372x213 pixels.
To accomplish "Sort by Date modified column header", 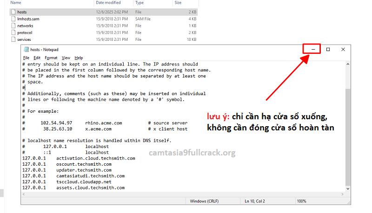I will pos(108,3).
